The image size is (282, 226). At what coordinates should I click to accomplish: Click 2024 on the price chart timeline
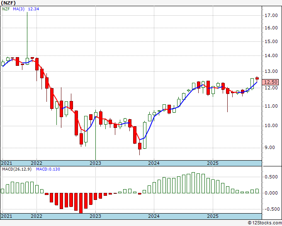point(154,163)
